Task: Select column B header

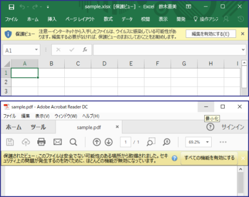Action: point(51,64)
